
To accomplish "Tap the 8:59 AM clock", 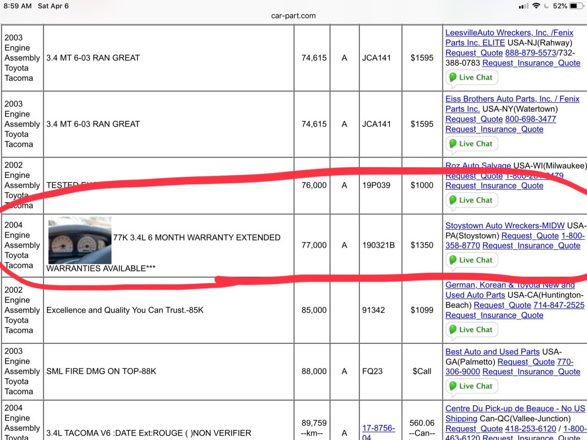I will pos(17,6).
